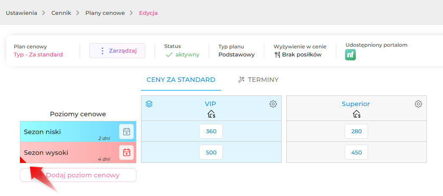443x196 pixels.
Task: Click the magic wand icon beside Terminy
Action: click(241, 80)
